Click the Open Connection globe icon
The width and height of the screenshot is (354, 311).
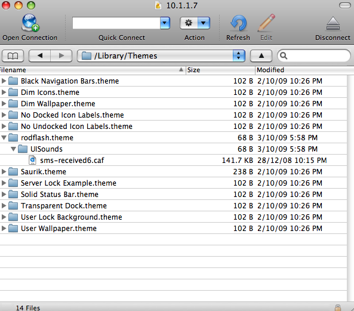[x=30, y=23]
